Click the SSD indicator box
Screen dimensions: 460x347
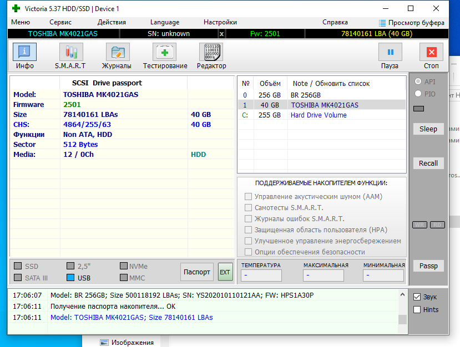18,266
